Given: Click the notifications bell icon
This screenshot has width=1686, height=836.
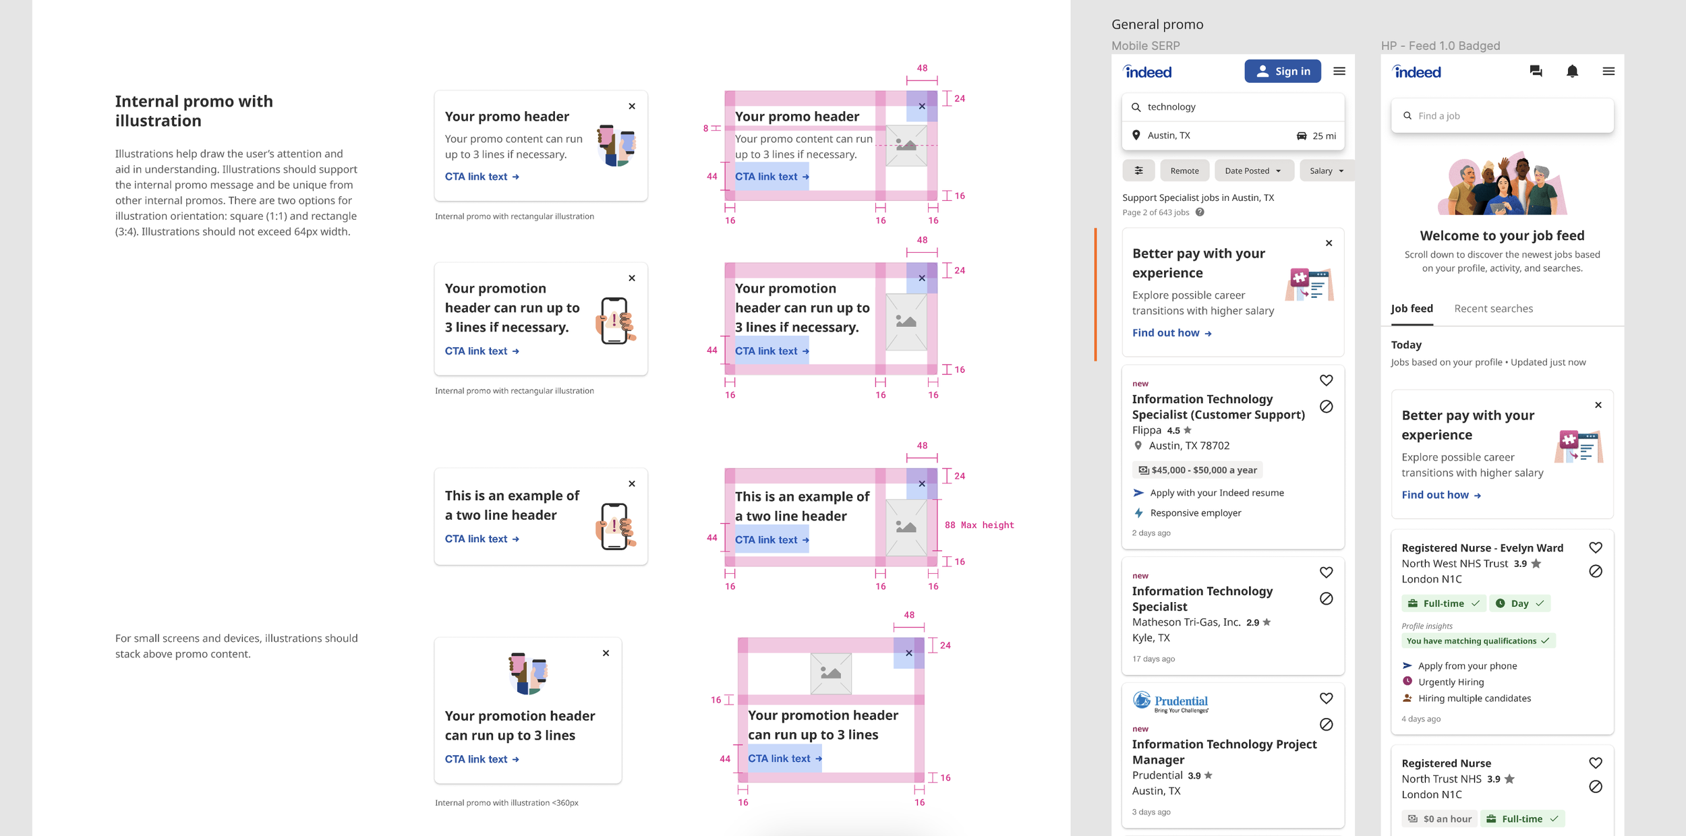Looking at the screenshot, I should tap(1571, 71).
